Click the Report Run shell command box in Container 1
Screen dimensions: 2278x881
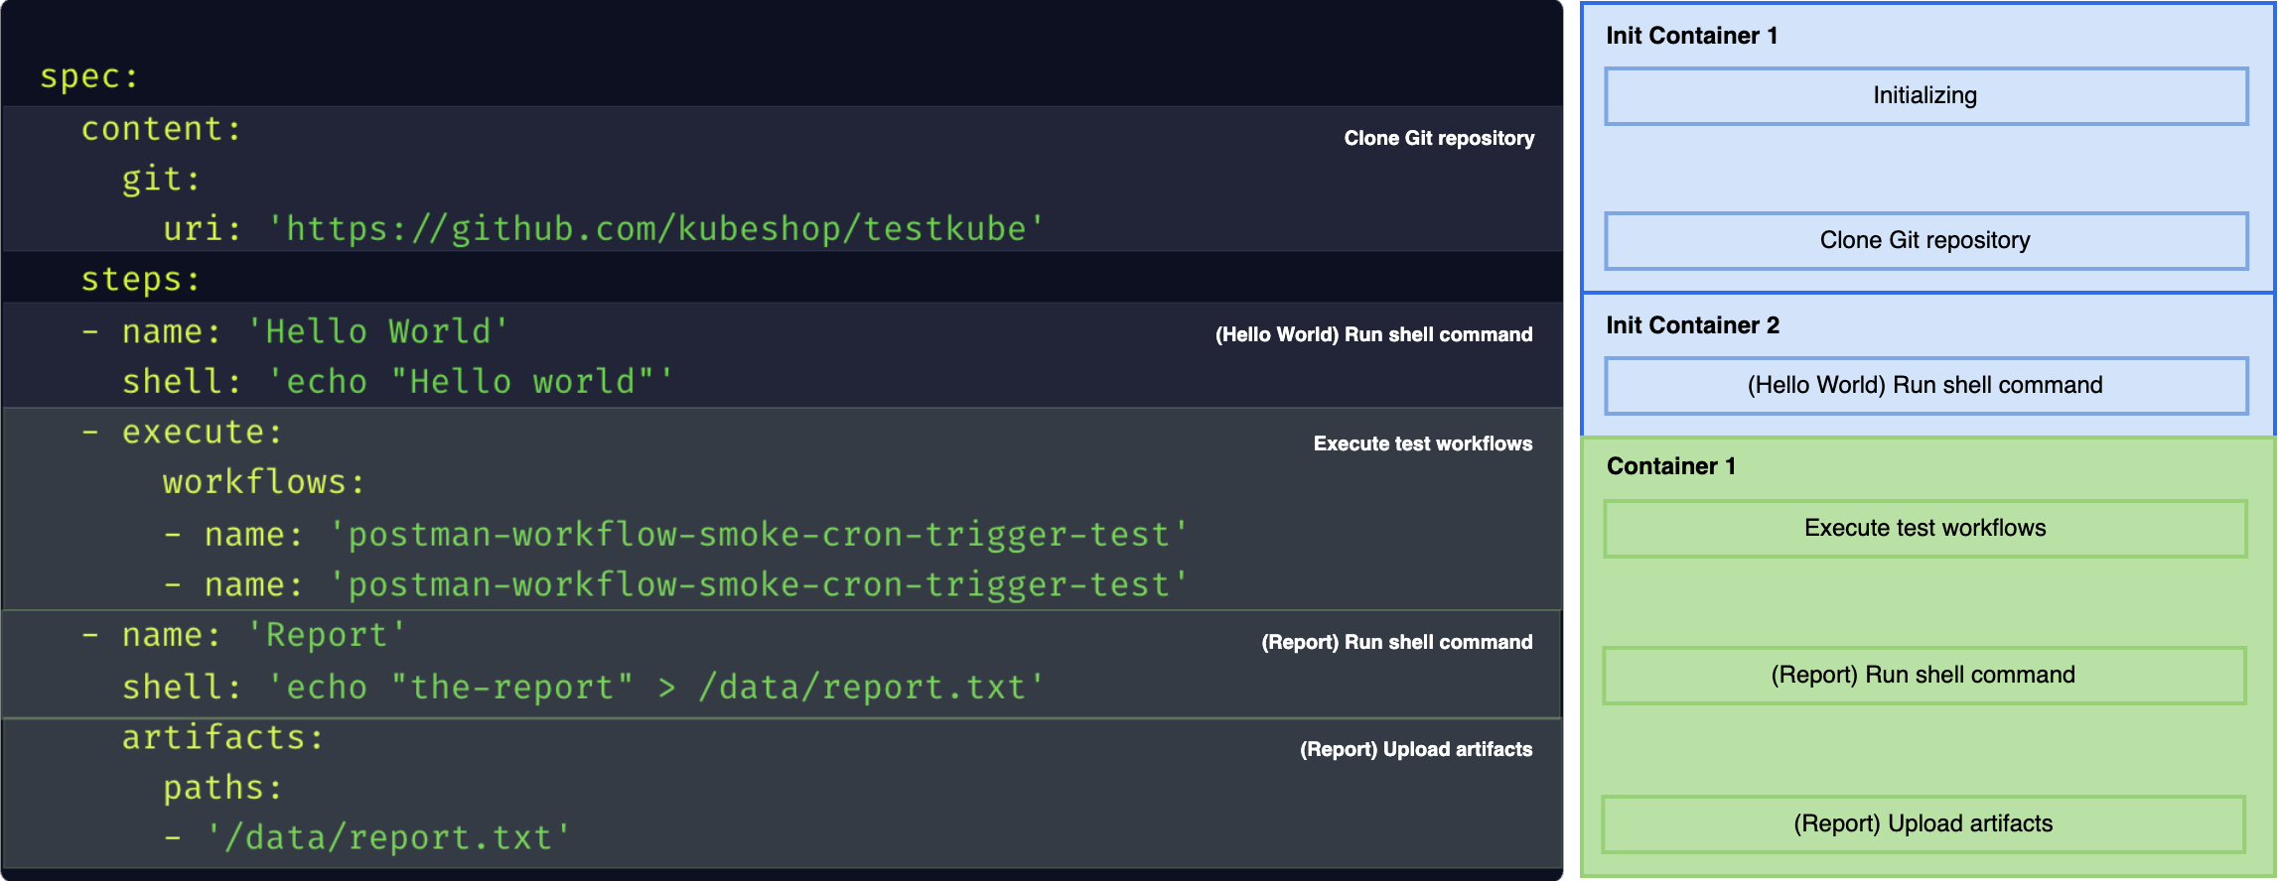coord(1923,676)
